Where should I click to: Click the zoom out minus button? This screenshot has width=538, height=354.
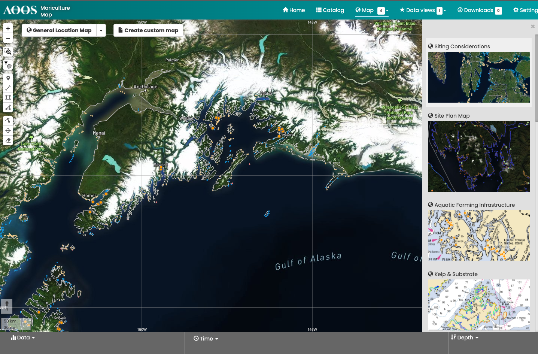[8, 38]
